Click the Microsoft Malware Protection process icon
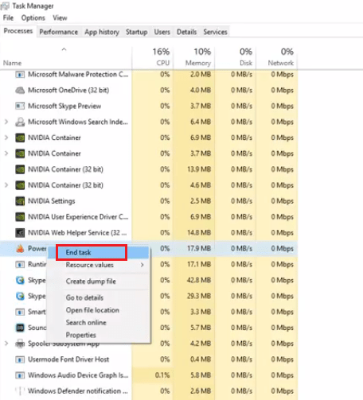Viewport: 363px width, 400px height. coord(20,75)
